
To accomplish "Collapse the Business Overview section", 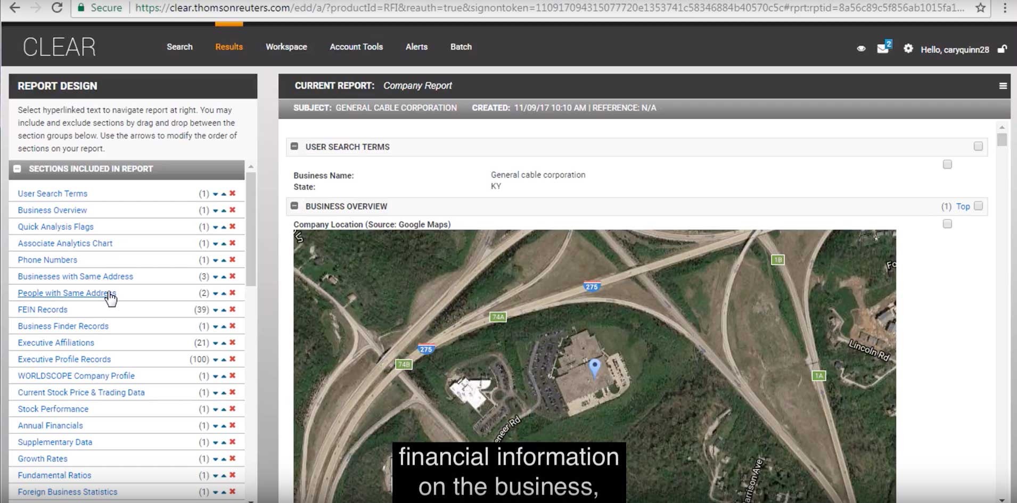I will (x=294, y=206).
